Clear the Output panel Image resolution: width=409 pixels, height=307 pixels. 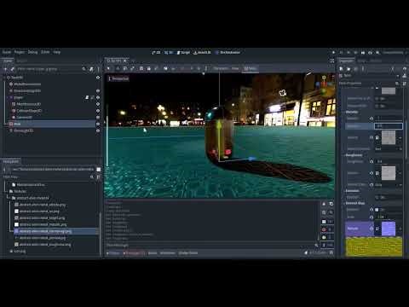coord(324,204)
